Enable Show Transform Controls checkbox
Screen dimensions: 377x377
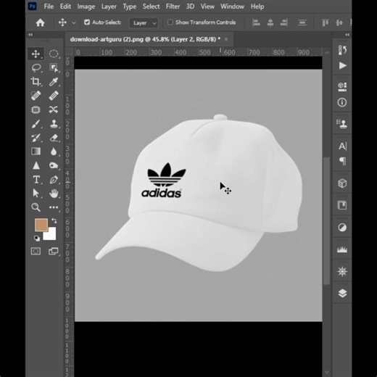click(x=170, y=22)
